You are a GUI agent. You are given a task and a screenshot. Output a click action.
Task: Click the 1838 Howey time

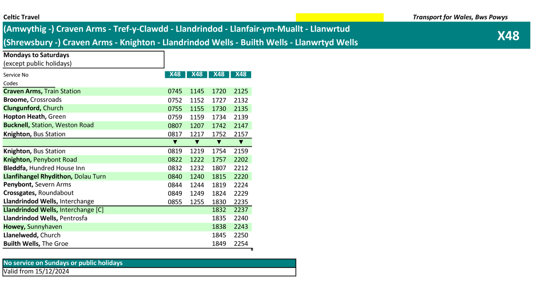coord(219,227)
